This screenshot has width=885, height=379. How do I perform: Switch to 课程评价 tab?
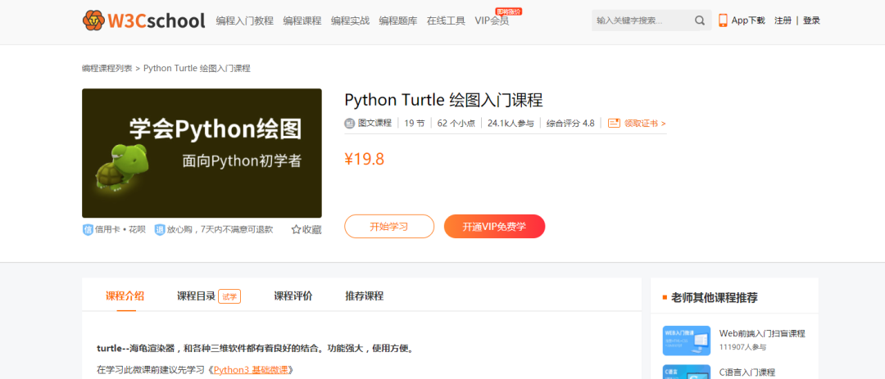coord(293,296)
